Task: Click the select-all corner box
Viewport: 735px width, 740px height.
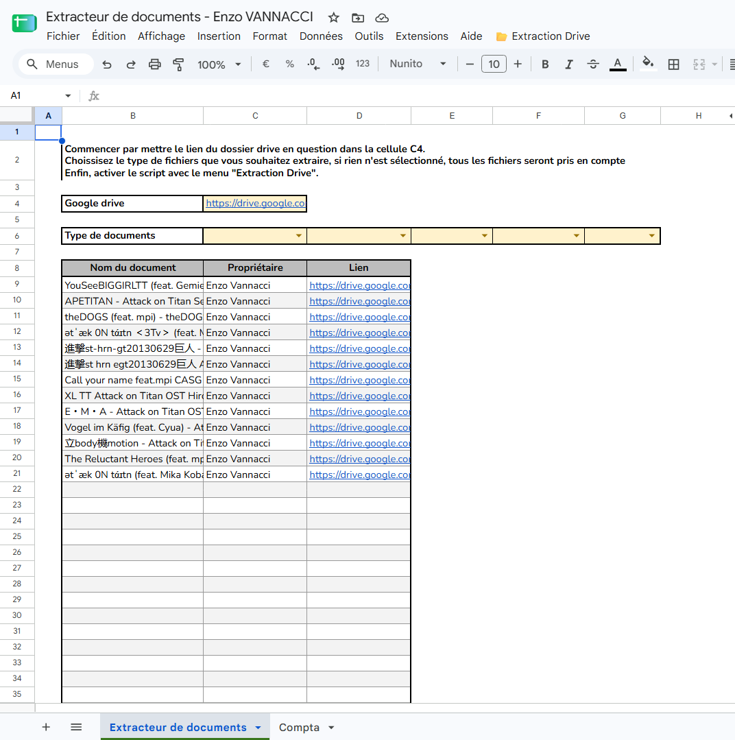Action: (x=17, y=116)
